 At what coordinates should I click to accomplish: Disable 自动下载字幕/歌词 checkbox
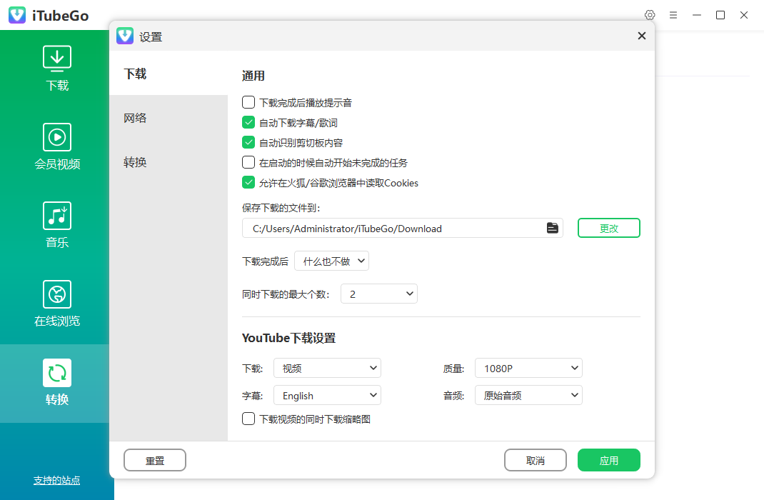(248, 122)
